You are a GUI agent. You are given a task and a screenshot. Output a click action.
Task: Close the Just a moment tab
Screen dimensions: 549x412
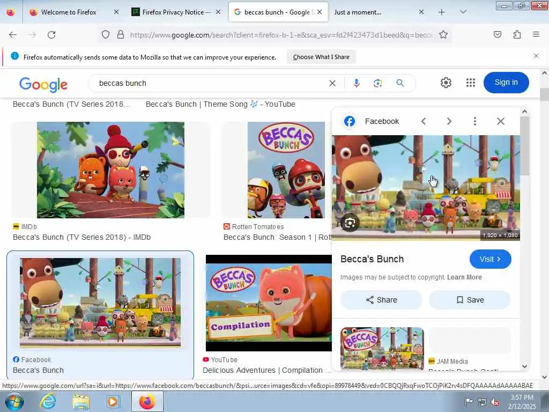(421, 12)
